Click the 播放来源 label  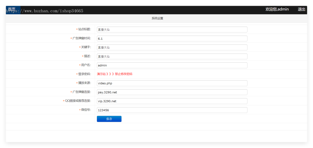84,83
